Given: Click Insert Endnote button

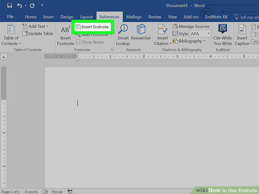Looking at the screenshot, I should pyautogui.click(x=92, y=27).
